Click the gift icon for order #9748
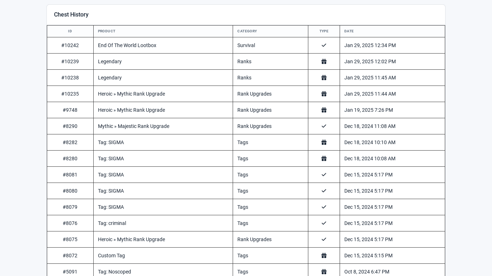Screen dimensions: 492x276 (324, 110)
